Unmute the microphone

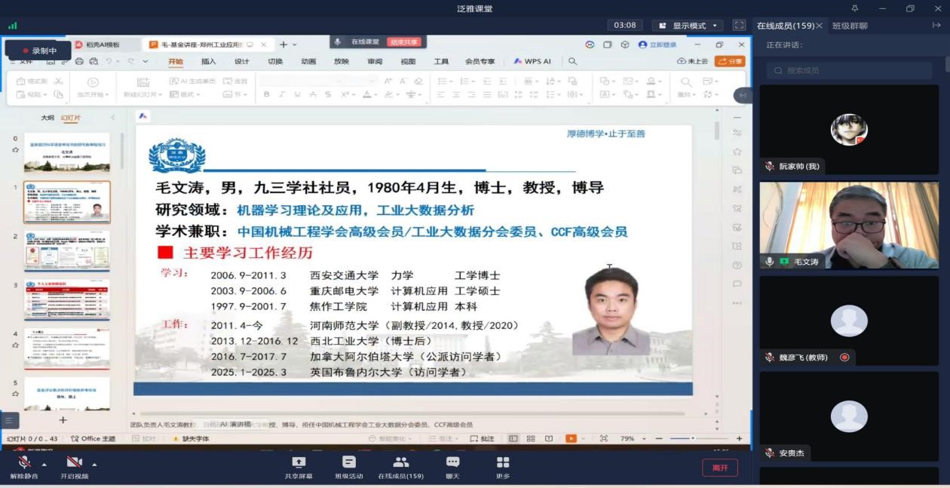tap(24, 462)
